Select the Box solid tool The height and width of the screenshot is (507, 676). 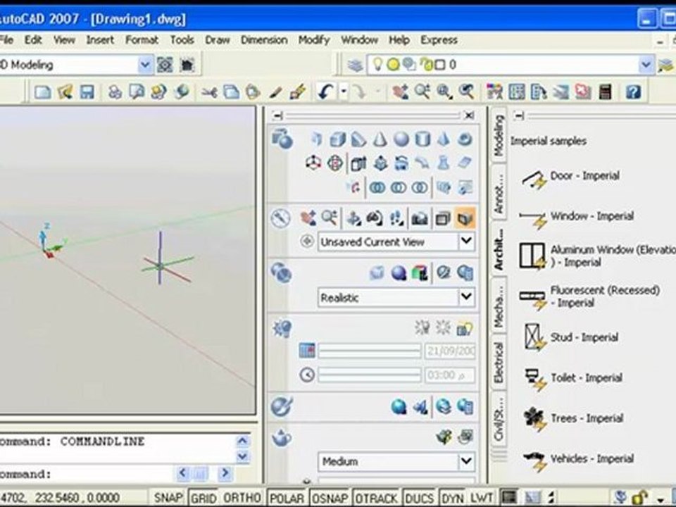click(x=337, y=139)
